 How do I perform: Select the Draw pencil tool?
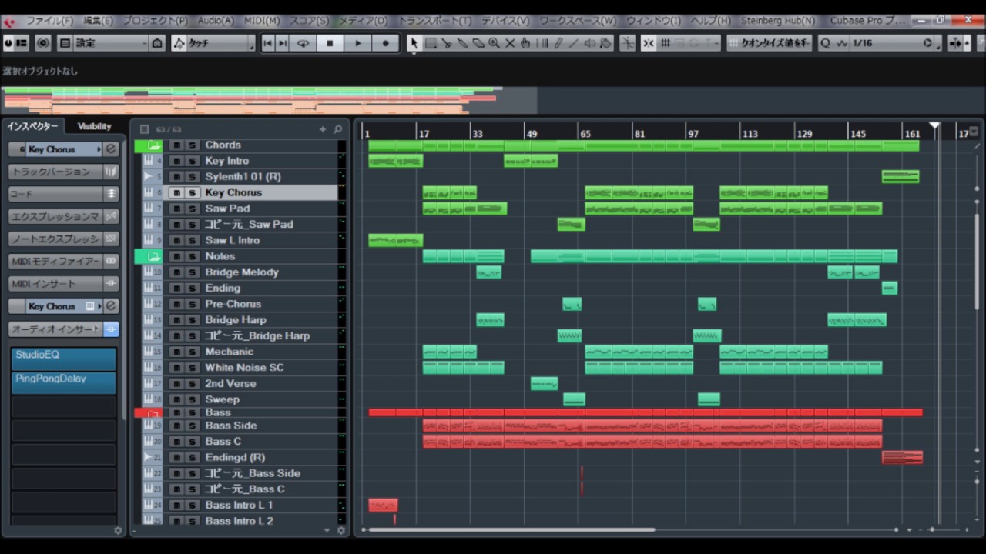[x=558, y=43]
